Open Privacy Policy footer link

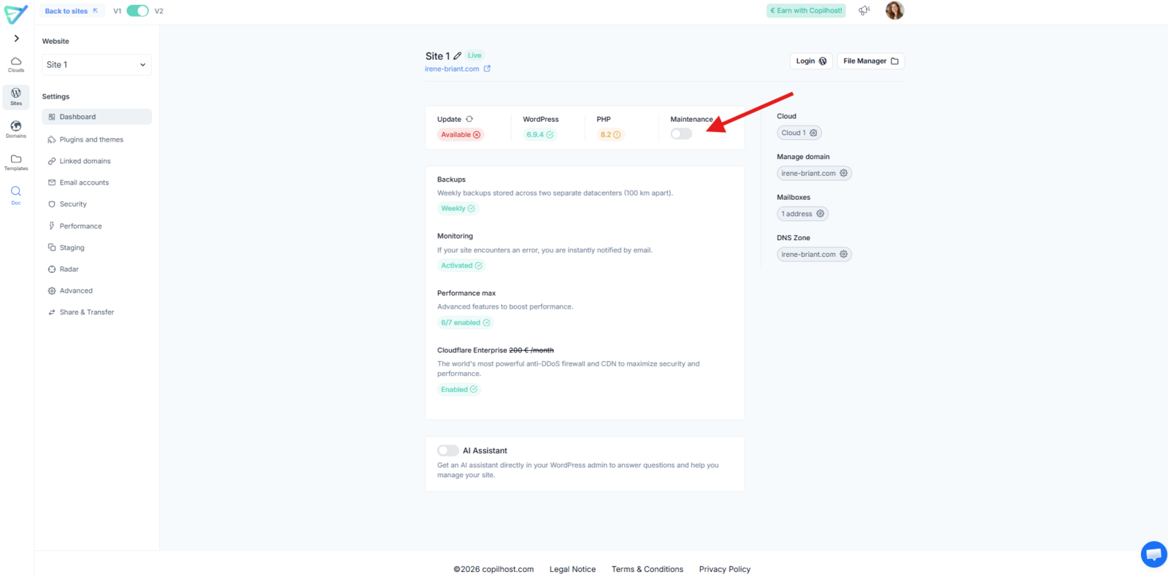pyautogui.click(x=724, y=569)
